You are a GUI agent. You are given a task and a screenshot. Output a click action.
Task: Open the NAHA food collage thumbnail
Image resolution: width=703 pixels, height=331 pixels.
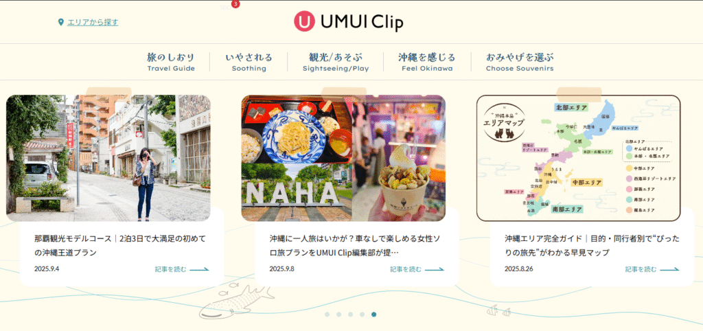pos(343,159)
